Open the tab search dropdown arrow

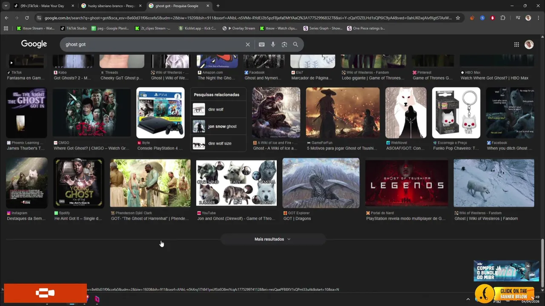(6, 6)
